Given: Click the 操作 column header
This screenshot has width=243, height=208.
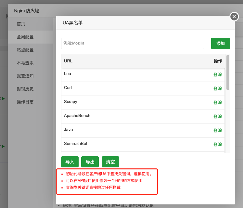Looking at the screenshot, I should [218, 61].
